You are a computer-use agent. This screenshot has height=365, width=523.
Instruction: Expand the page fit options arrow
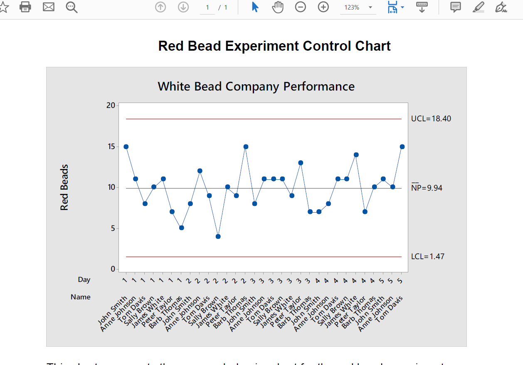point(402,7)
